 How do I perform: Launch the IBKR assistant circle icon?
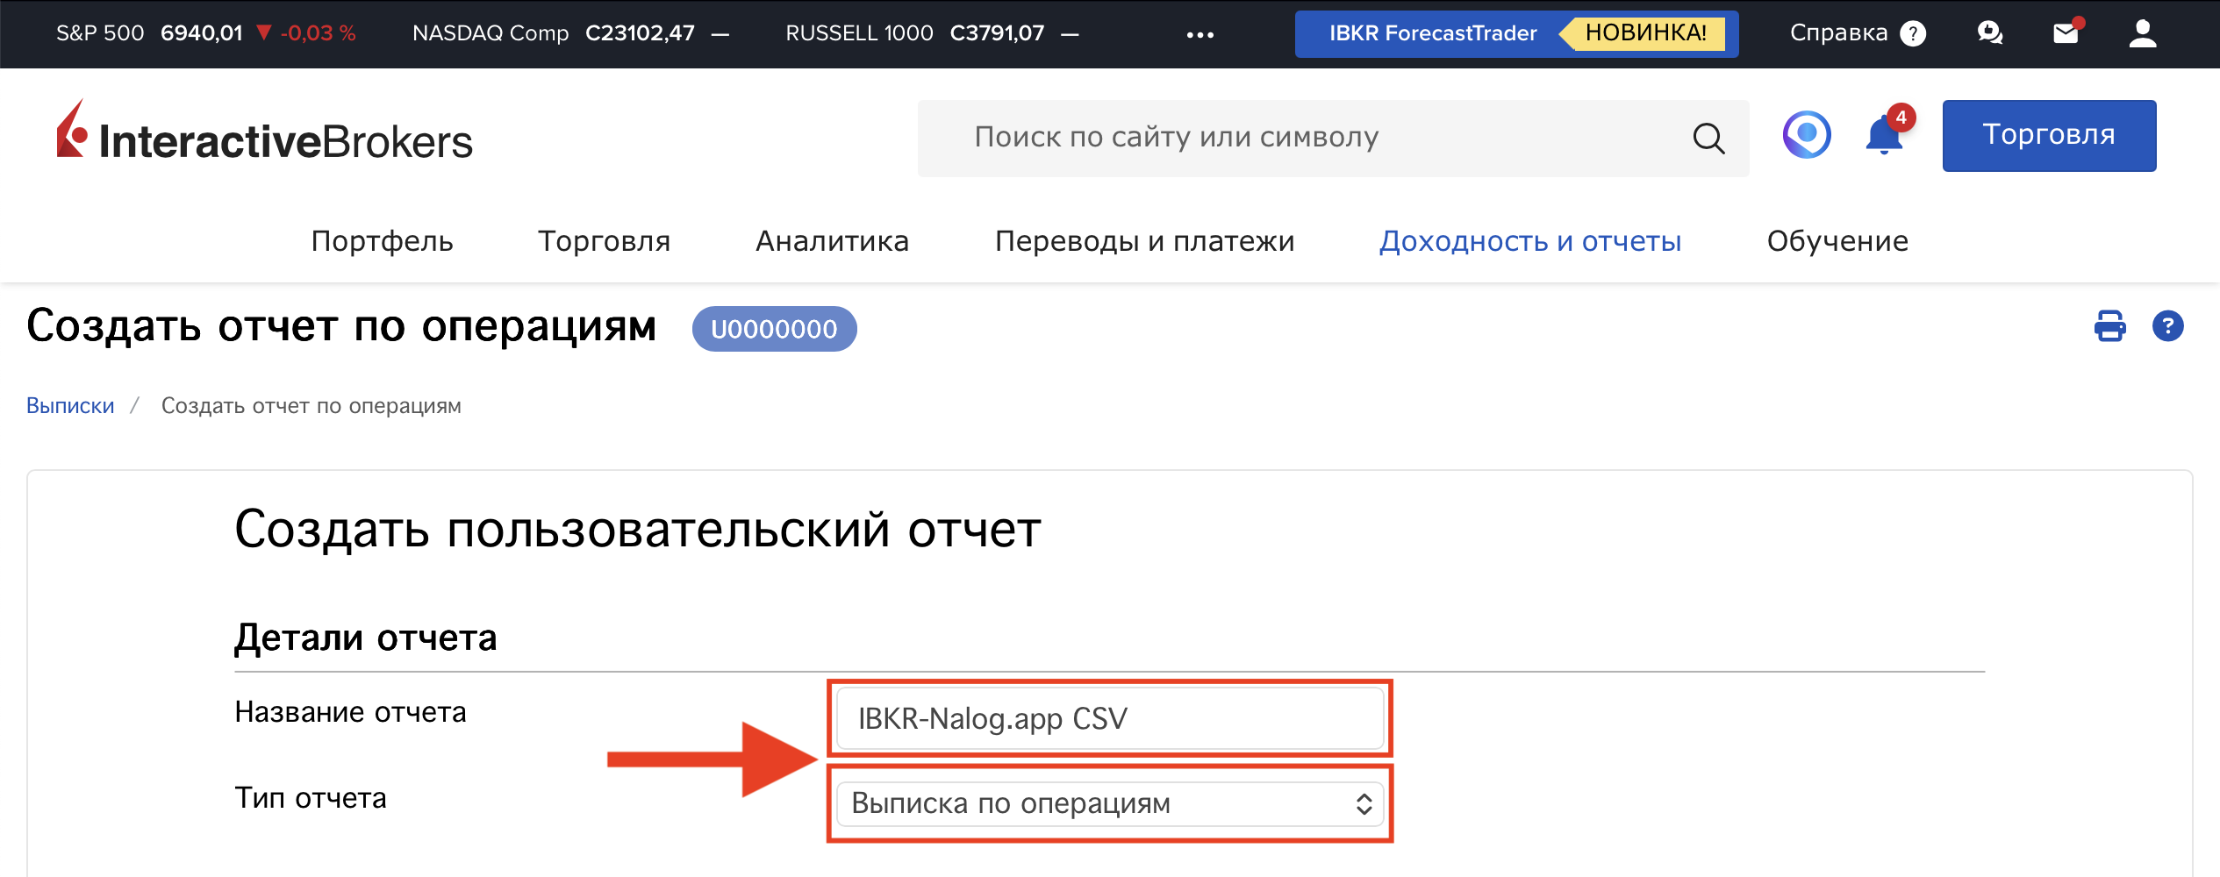coord(1807,135)
